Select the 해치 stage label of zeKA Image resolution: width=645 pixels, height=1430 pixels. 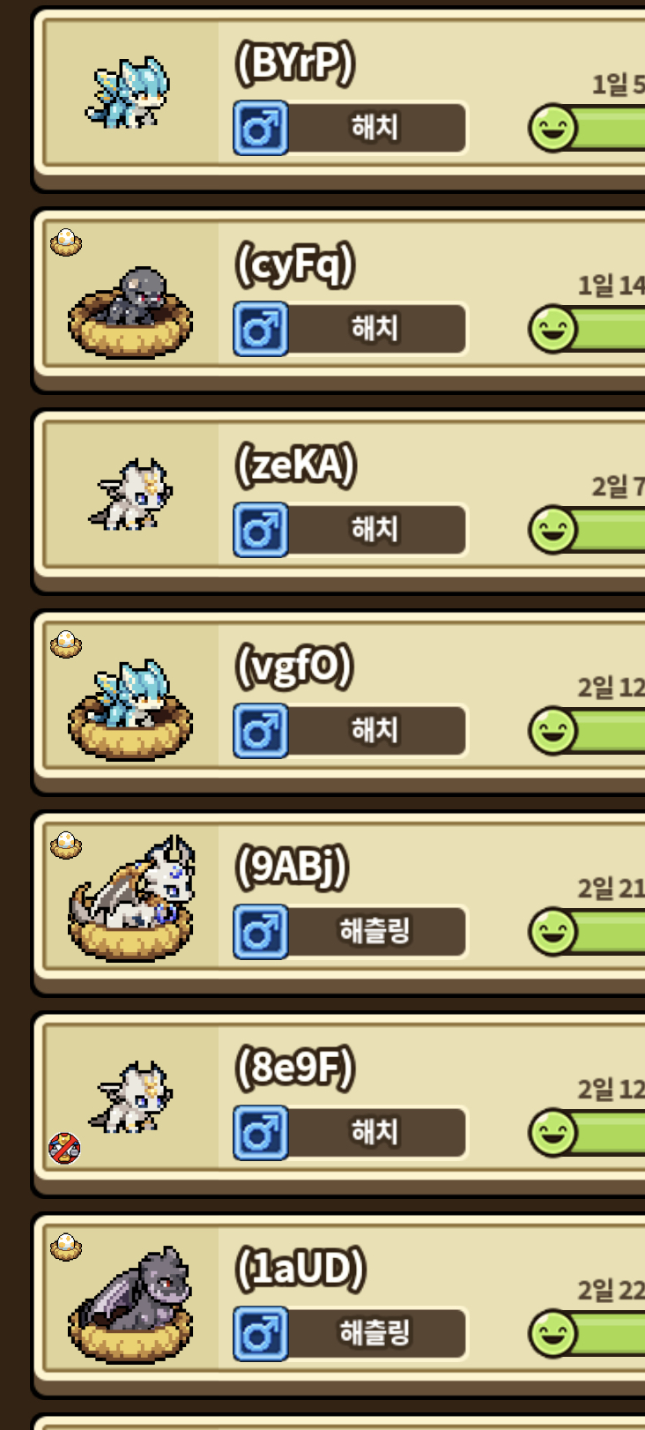(375, 529)
